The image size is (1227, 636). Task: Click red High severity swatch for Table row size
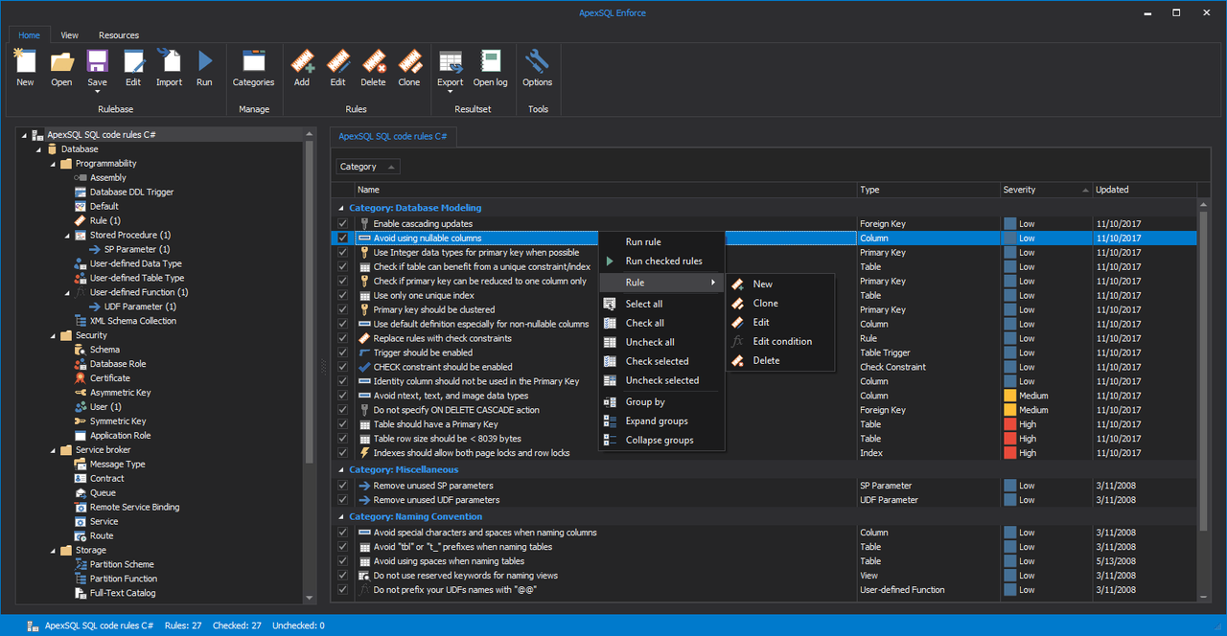1009,439
